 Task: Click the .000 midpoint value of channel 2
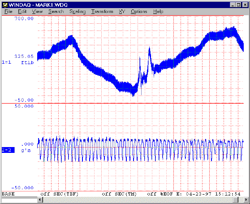pos(27,144)
